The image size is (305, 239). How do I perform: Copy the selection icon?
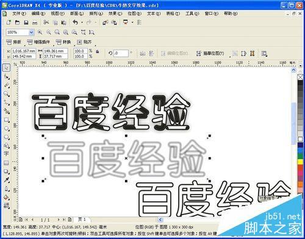coord(56,23)
